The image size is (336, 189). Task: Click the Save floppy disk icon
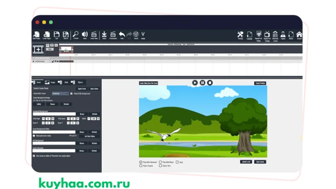coord(57,35)
